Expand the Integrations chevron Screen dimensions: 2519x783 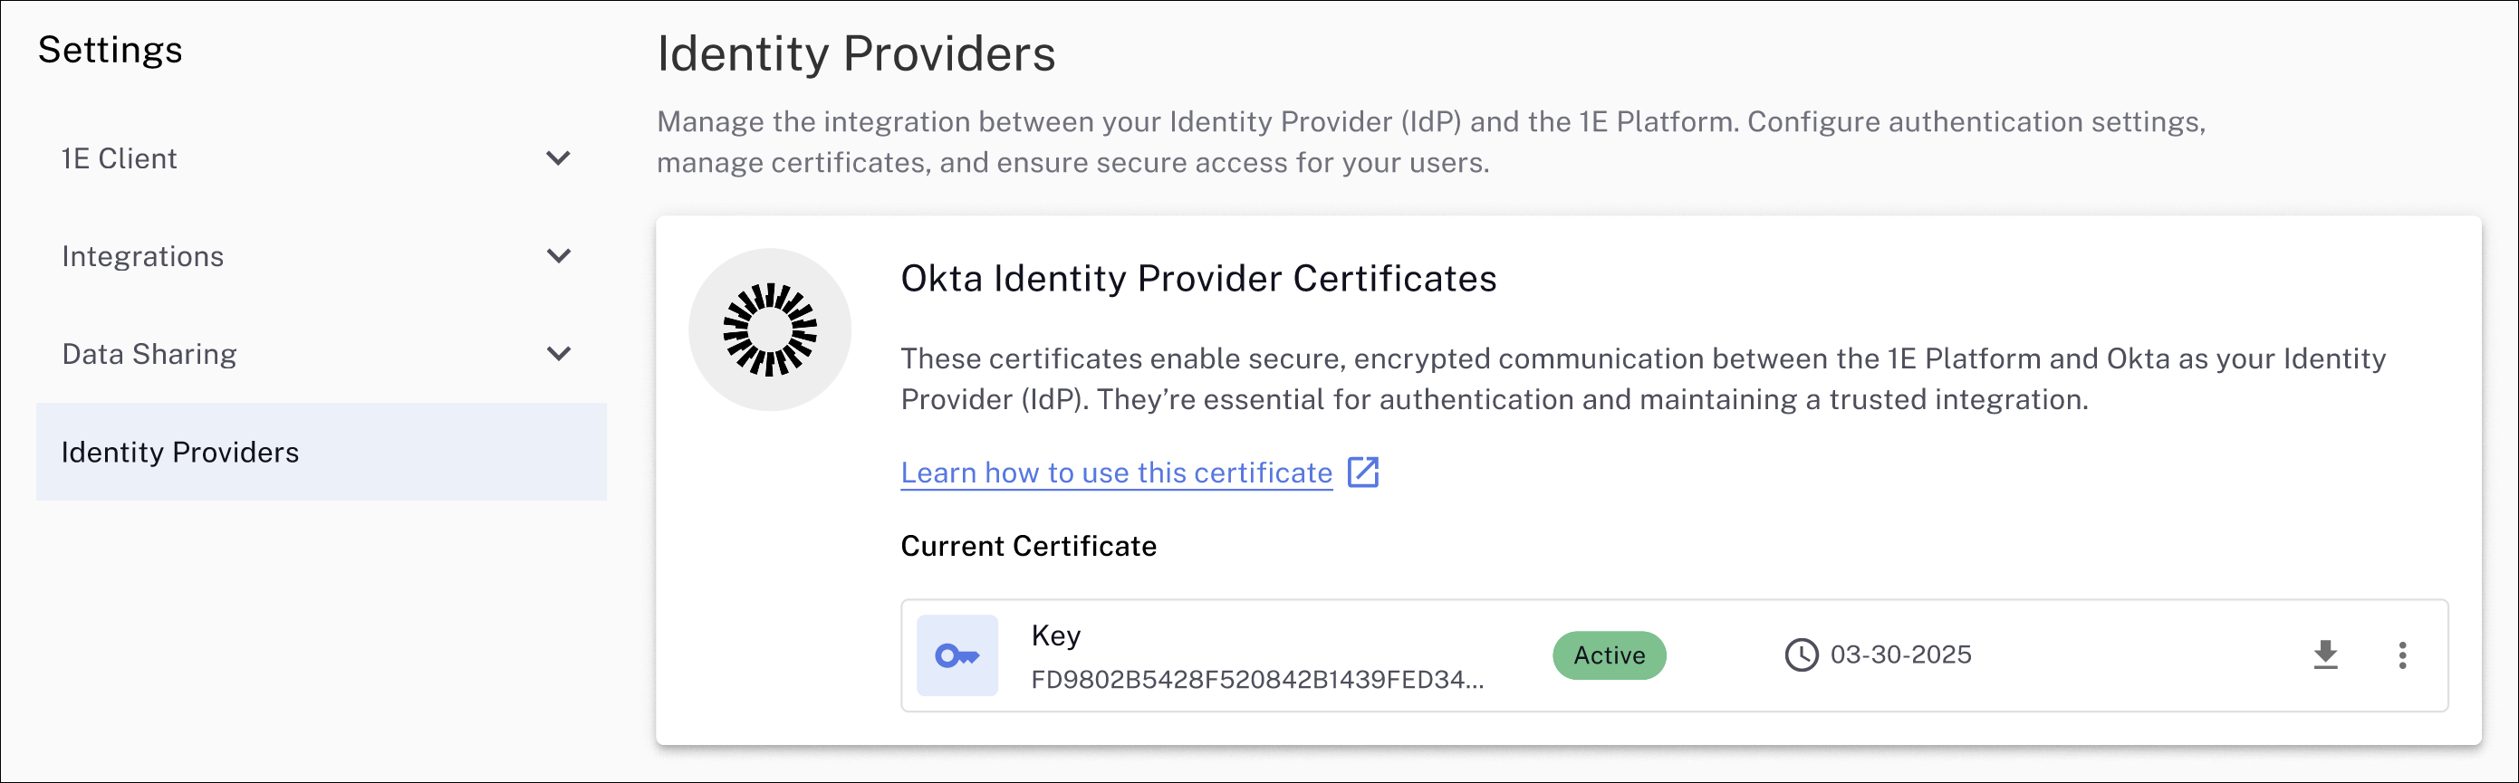pos(558,256)
